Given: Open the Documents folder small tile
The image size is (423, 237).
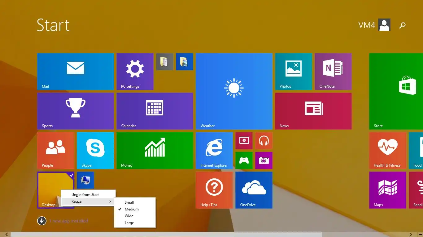Looking at the screenshot, I should 165,62.
